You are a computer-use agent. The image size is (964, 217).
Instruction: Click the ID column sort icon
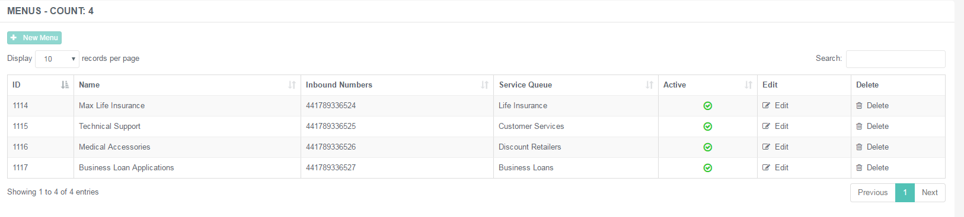point(65,85)
